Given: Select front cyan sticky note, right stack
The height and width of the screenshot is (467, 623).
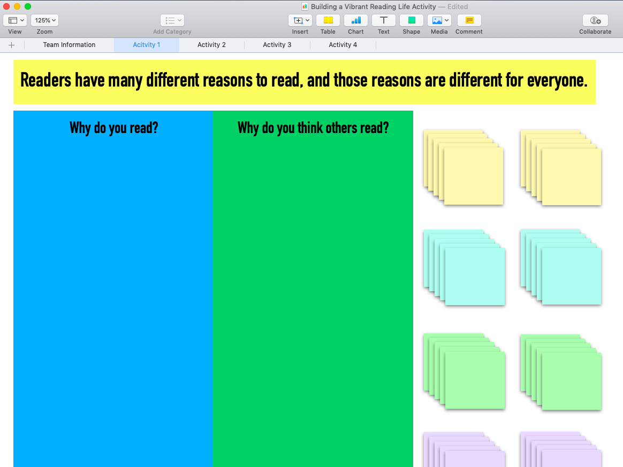Looking at the screenshot, I should (571, 276).
